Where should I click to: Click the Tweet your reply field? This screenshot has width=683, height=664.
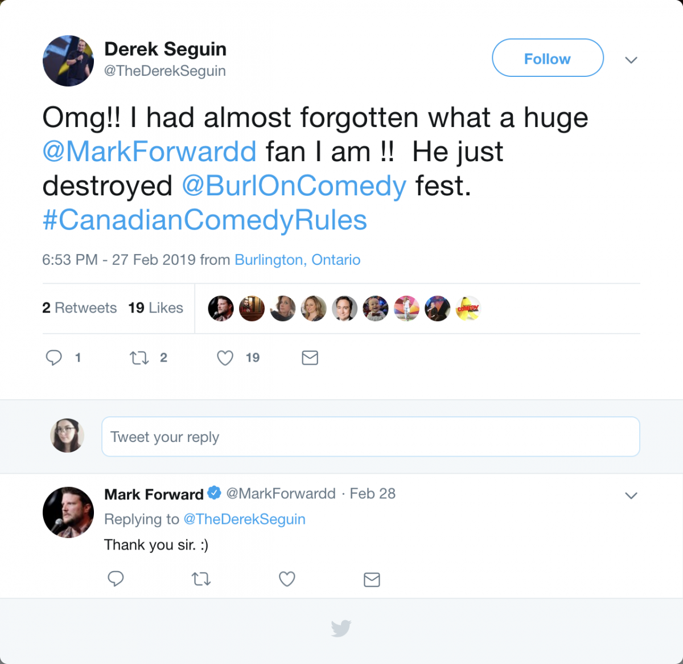(370, 437)
